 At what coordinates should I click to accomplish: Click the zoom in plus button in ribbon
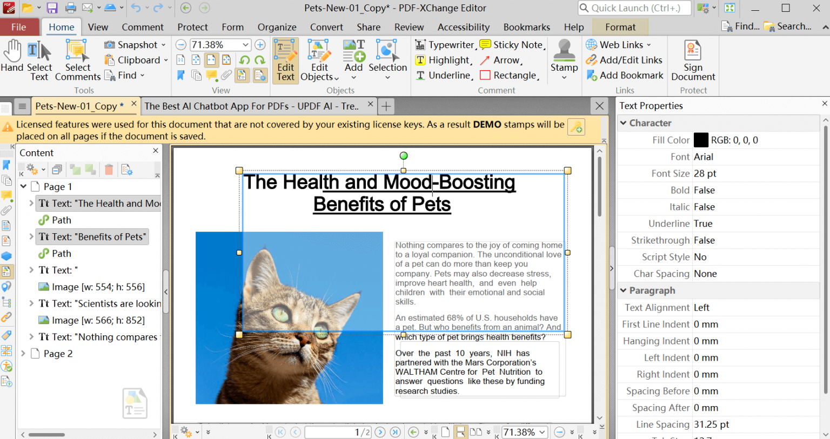click(260, 45)
